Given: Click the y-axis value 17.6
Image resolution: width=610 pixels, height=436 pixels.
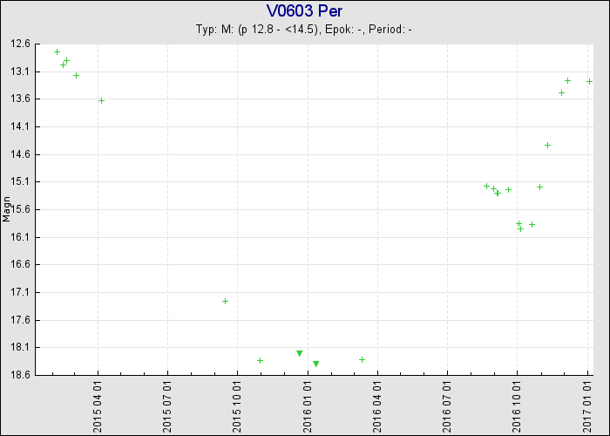Looking at the screenshot, I should 20,320.
